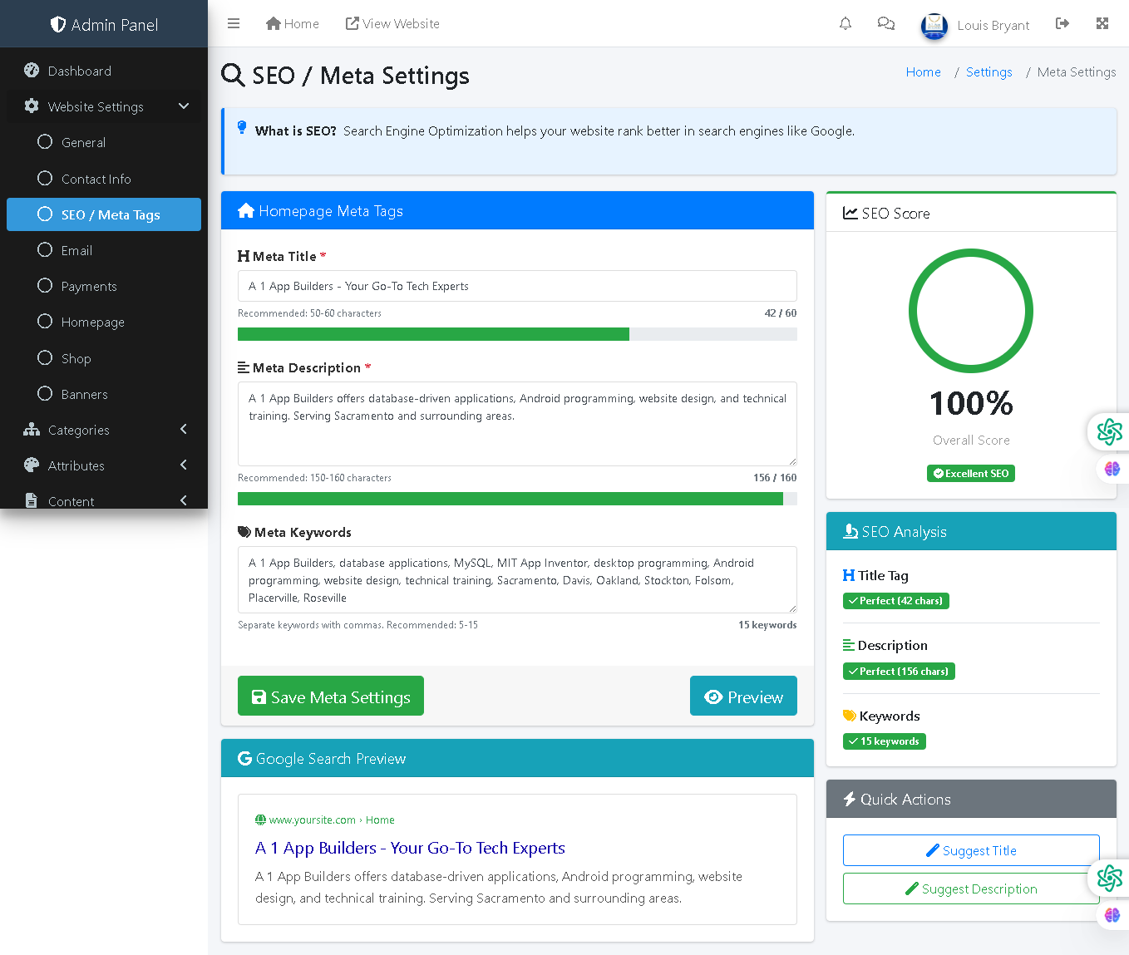1129x955 pixels.
Task: Toggle fullscreen with the expand icon
Action: 1102,23
